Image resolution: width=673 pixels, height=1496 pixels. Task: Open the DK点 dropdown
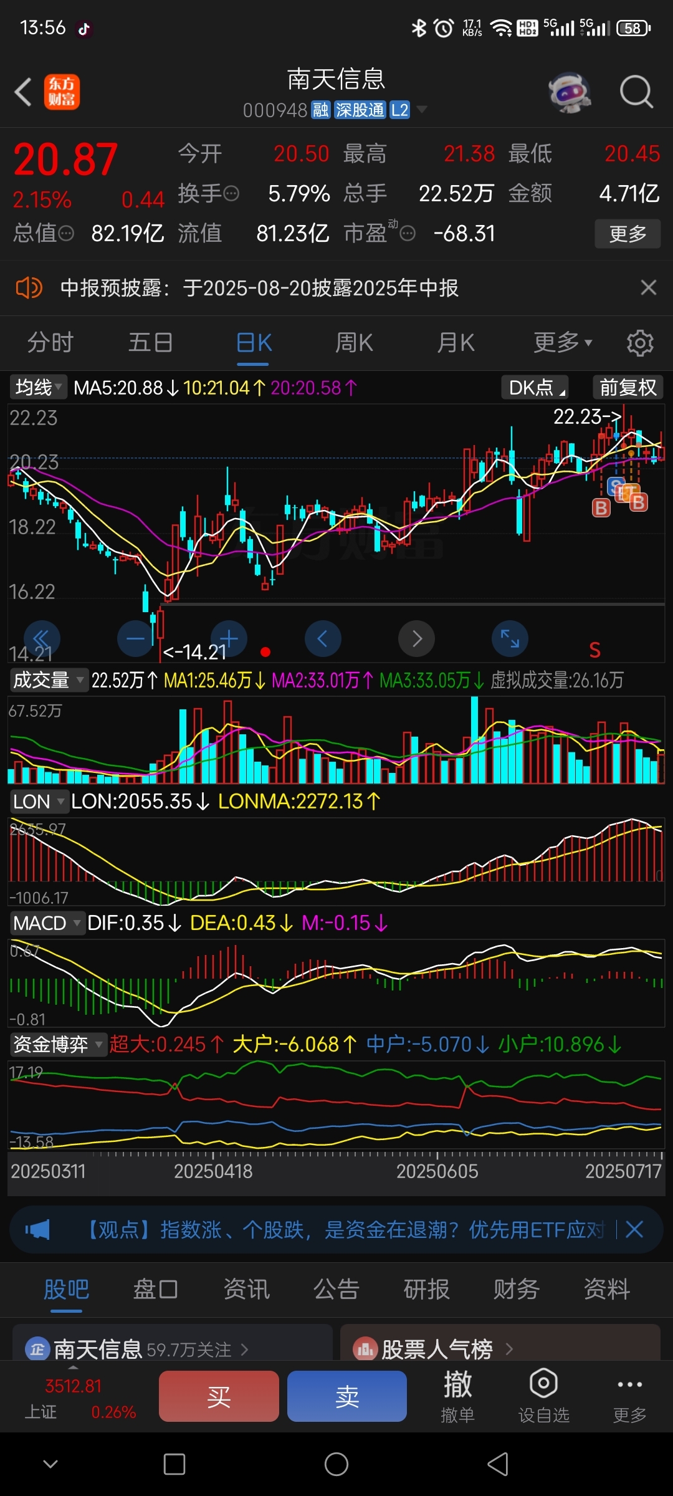click(x=536, y=388)
